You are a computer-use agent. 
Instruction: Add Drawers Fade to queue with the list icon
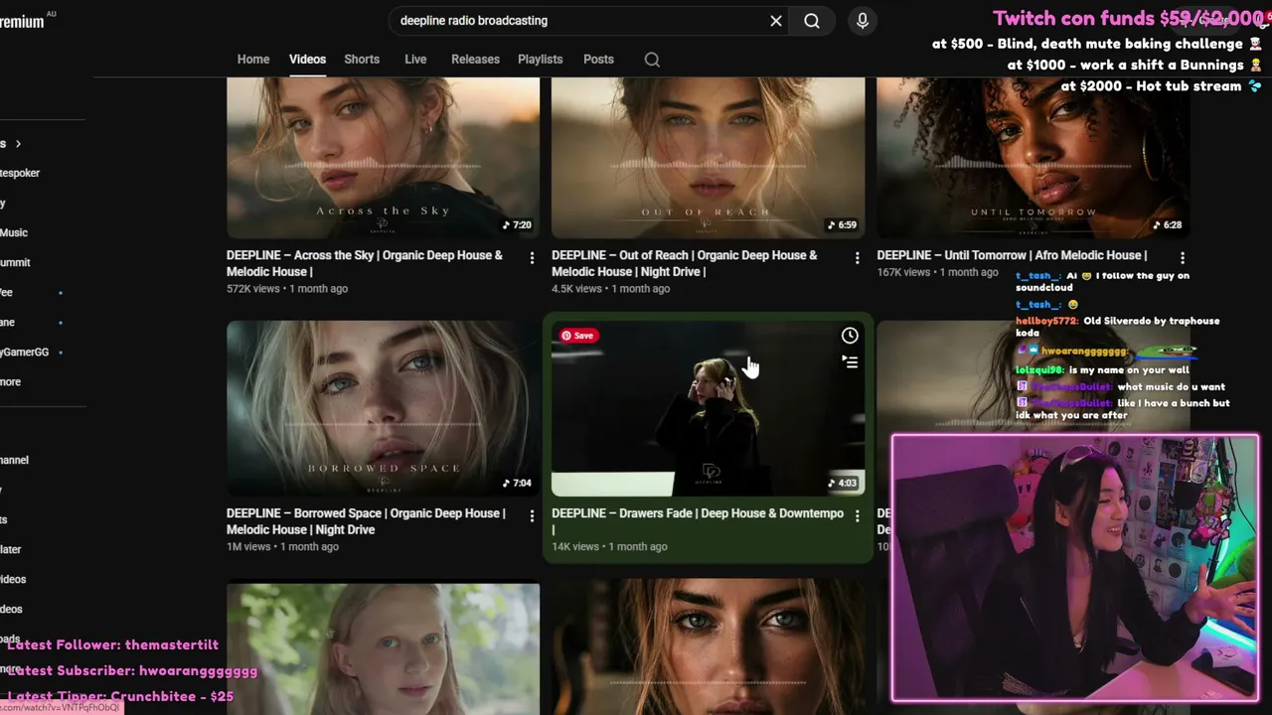click(850, 362)
